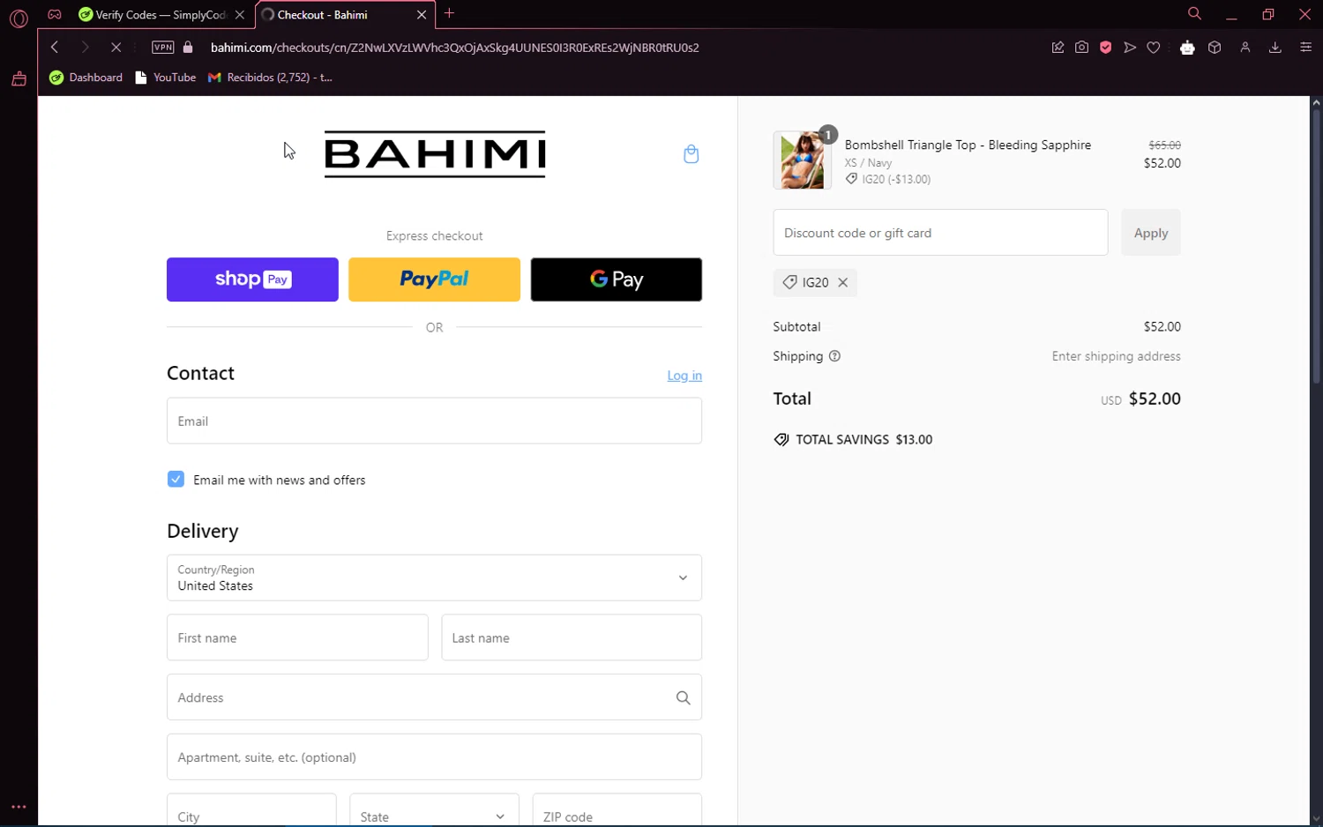Screen dimensions: 1323x827
Task: Choose PayPal express checkout
Action: 434,279
